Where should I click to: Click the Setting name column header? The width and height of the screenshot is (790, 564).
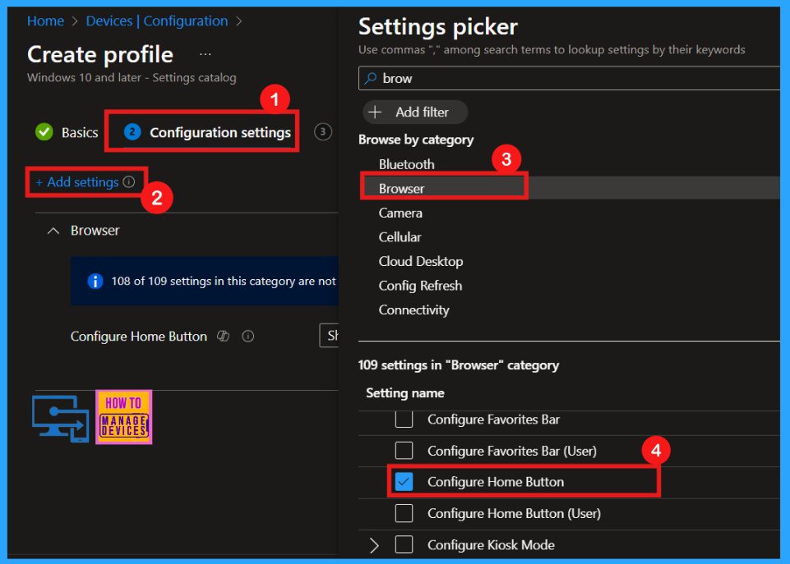pyautogui.click(x=405, y=393)
